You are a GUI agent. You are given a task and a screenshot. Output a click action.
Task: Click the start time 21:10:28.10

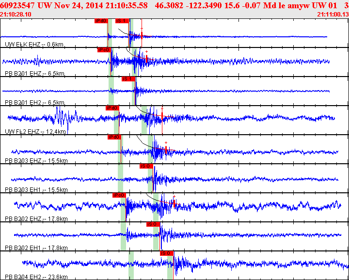coord(16,15)
